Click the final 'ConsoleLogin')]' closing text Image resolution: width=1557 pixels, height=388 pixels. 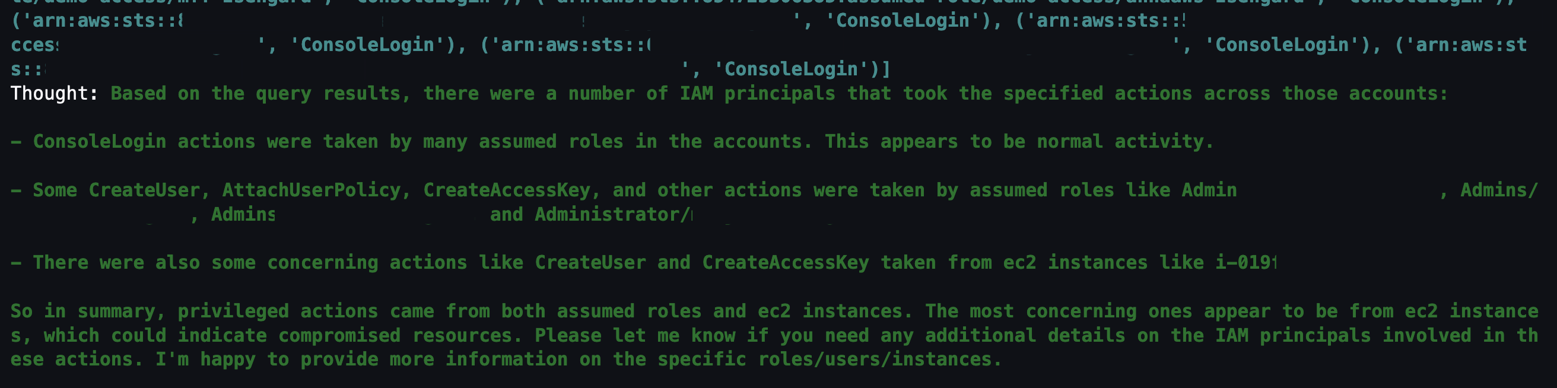point(802,69)
